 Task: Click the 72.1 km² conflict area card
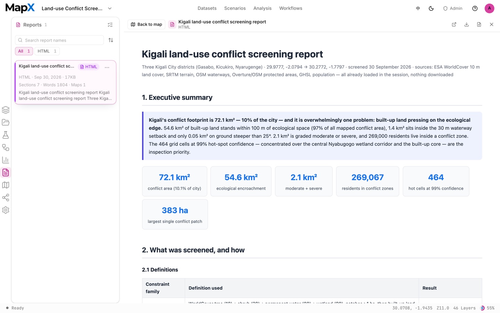point(174,181)
